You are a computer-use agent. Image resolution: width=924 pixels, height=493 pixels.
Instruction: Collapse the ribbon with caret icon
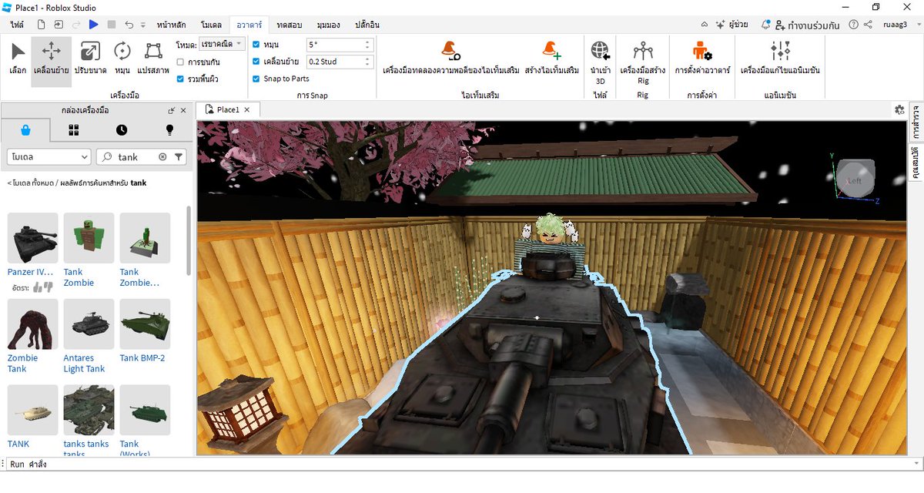[x=705, y=25]
